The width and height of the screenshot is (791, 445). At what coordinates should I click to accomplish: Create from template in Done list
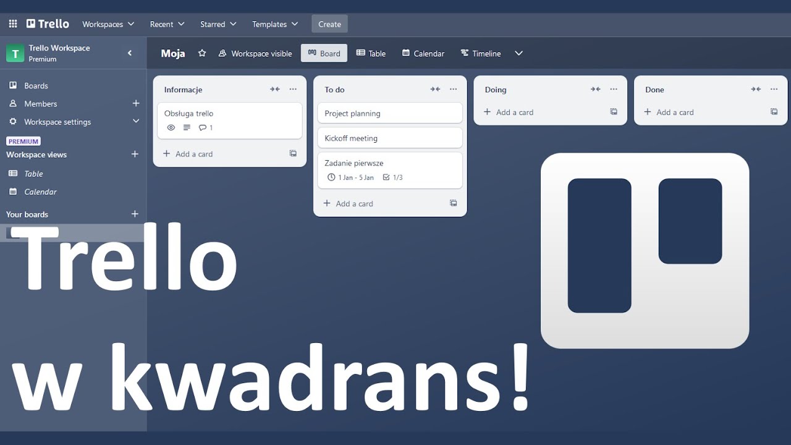[774, 111]
